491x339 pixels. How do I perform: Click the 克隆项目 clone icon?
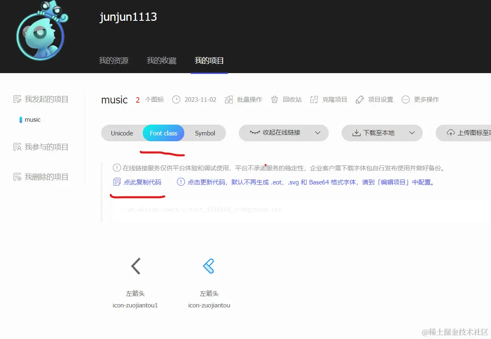[314, 99]
